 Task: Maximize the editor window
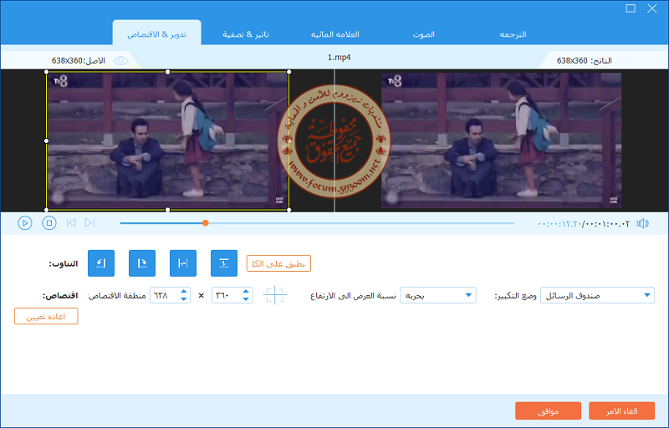(631, 8)
